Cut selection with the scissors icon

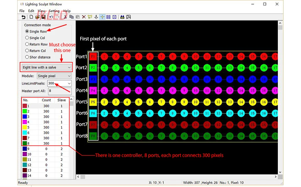(x=65, y=17)
